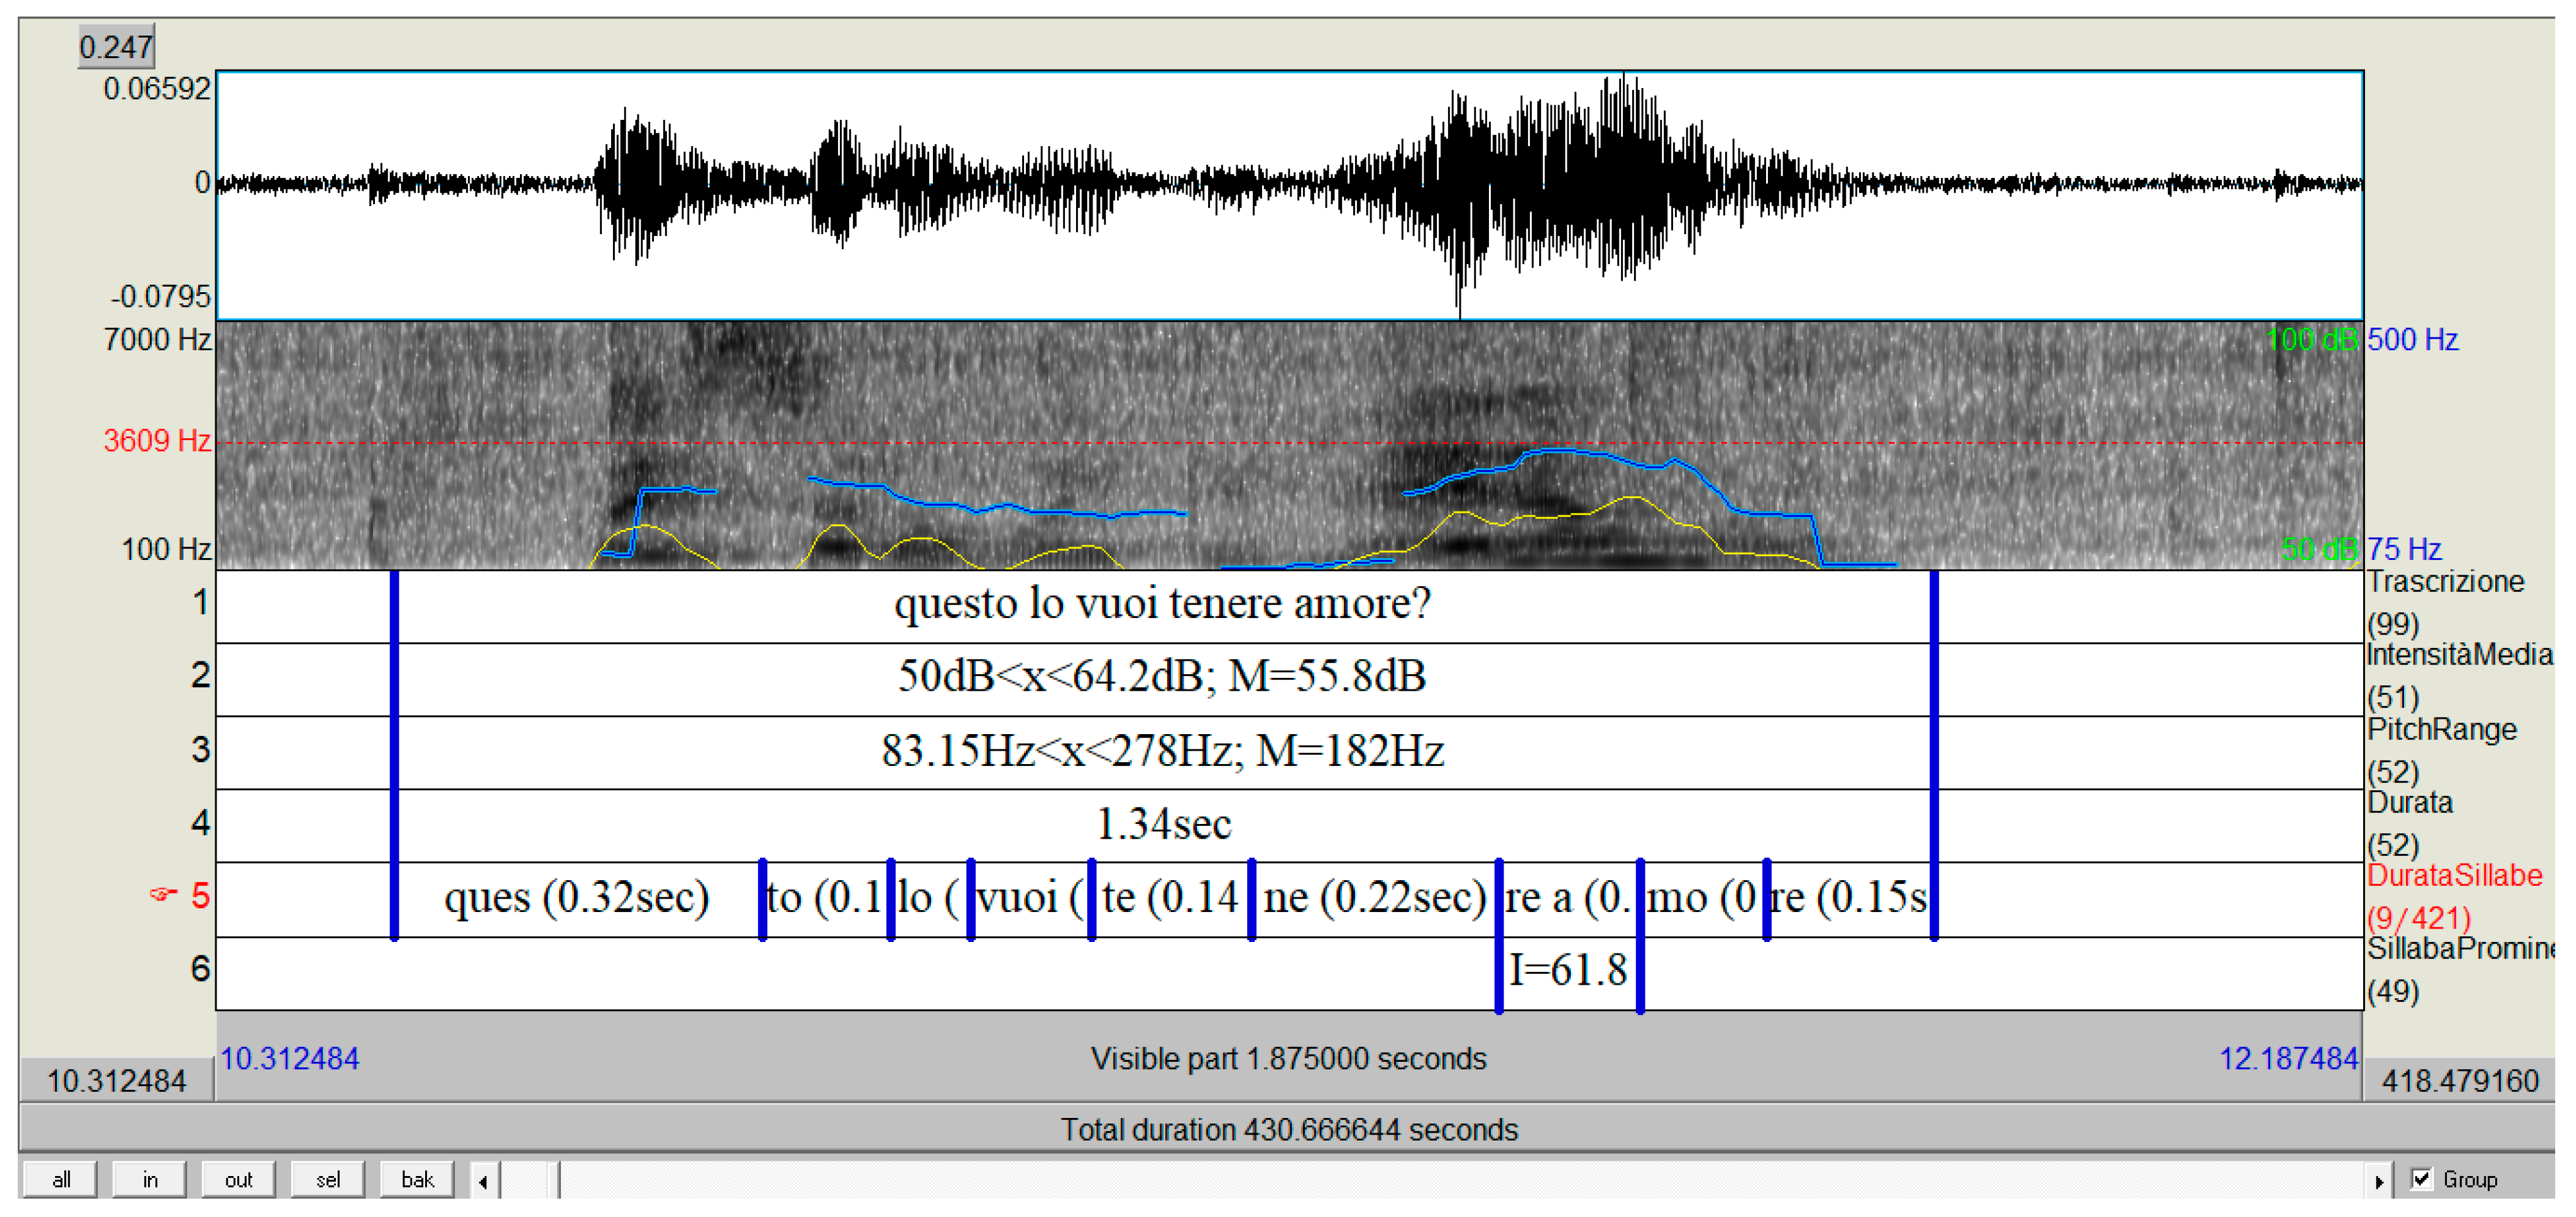Click the scrollbar left arrow
The height and width of the screenshot is (1217, 2576).
(483, 1181)
